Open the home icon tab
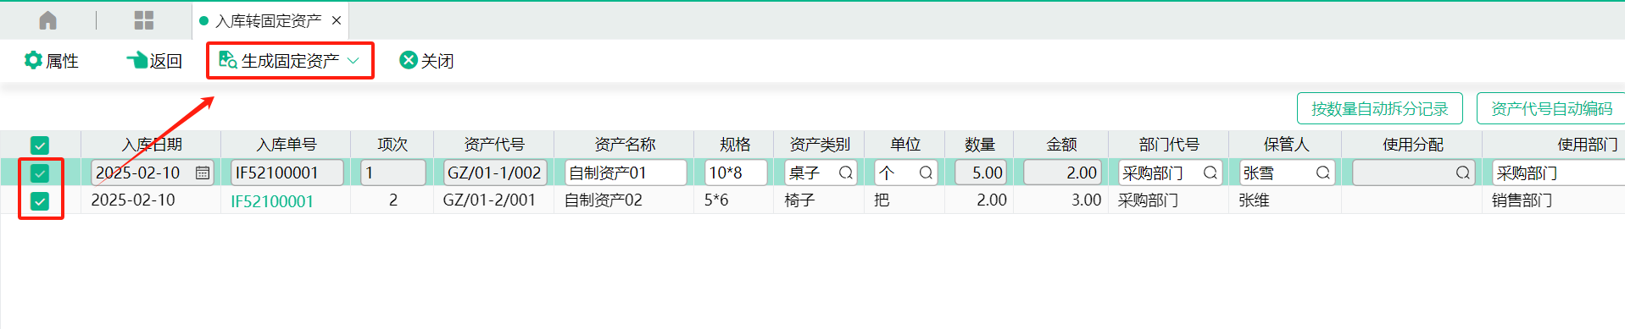Image resolution: width=1625 pixels, height=329 pixels. click(x=48, y=20)
